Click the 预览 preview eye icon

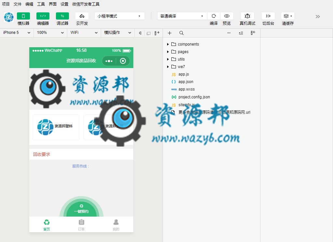227,16
